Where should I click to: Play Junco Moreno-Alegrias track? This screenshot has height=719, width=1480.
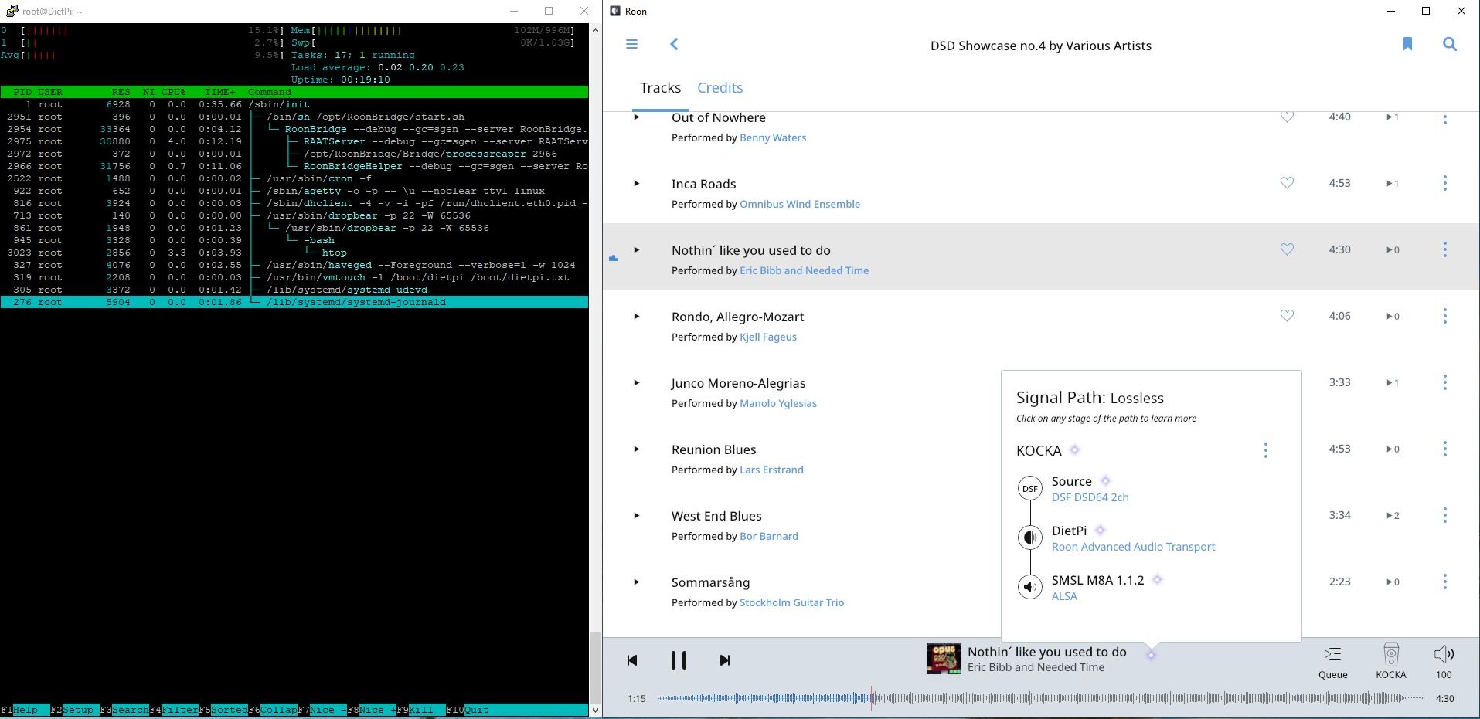click(637, 383)
